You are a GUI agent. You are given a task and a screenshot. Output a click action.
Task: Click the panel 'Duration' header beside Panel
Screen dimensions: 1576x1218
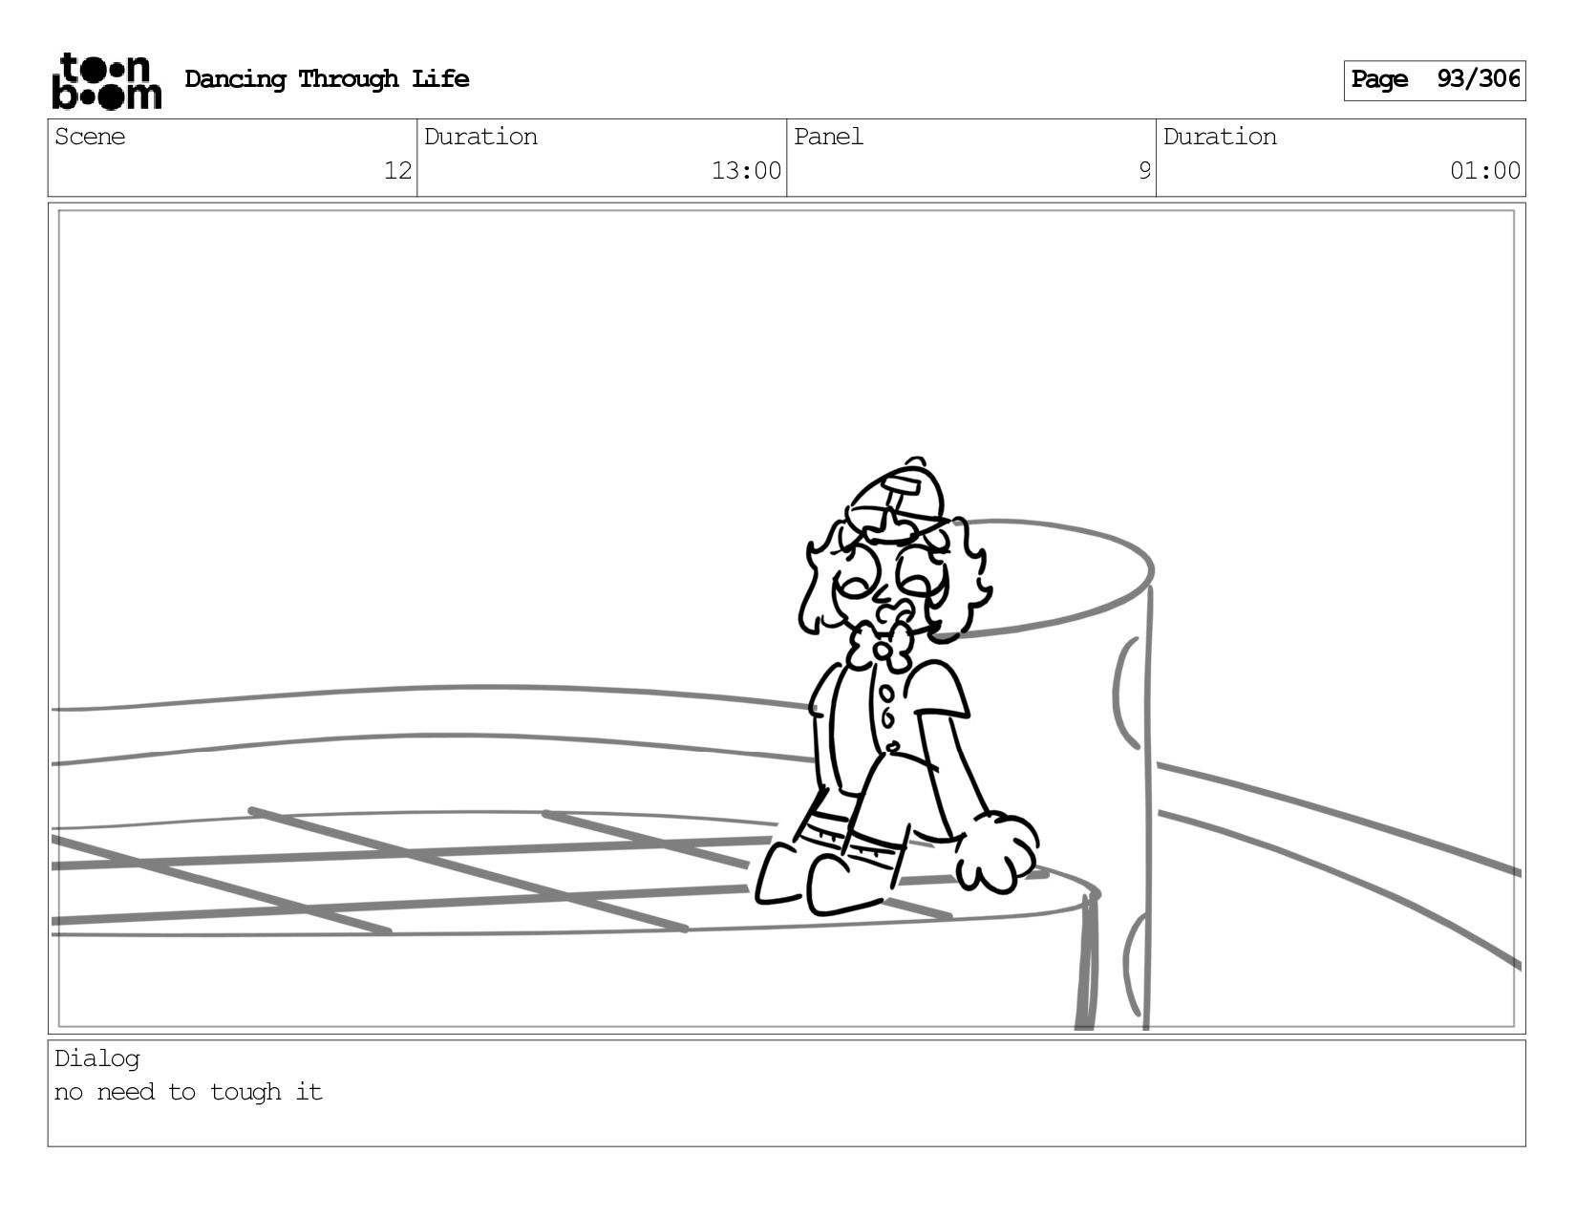tap(1220, 137)
